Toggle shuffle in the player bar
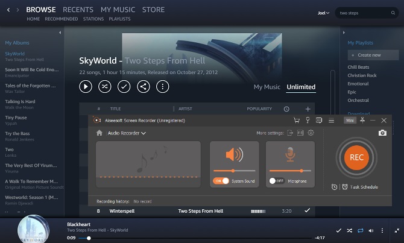 click(x=349, y=230)
